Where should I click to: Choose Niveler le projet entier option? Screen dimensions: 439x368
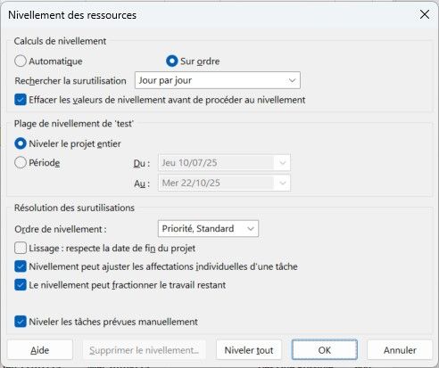click(21, 143)
